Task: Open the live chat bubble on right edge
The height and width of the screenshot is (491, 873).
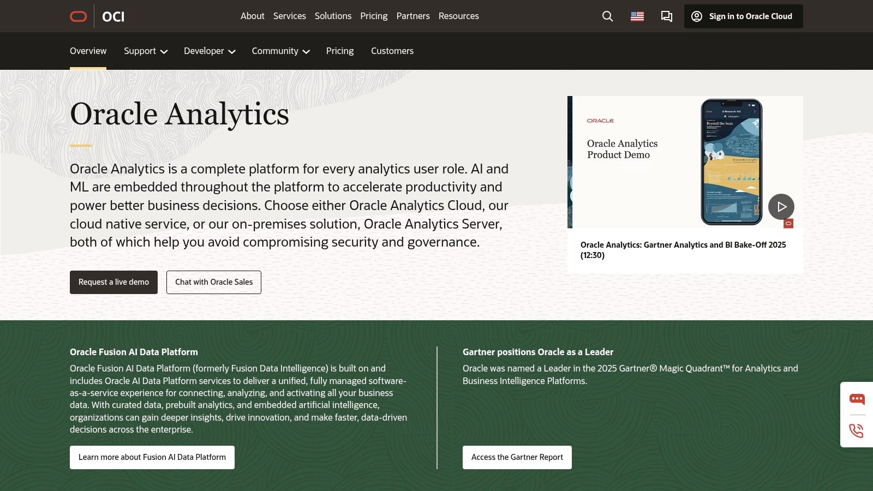Action: tap(857, 399)
